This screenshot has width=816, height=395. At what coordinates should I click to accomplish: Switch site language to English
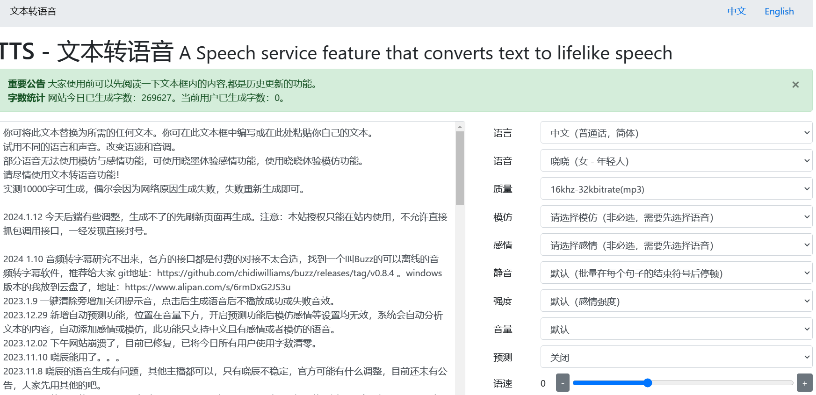779,11
